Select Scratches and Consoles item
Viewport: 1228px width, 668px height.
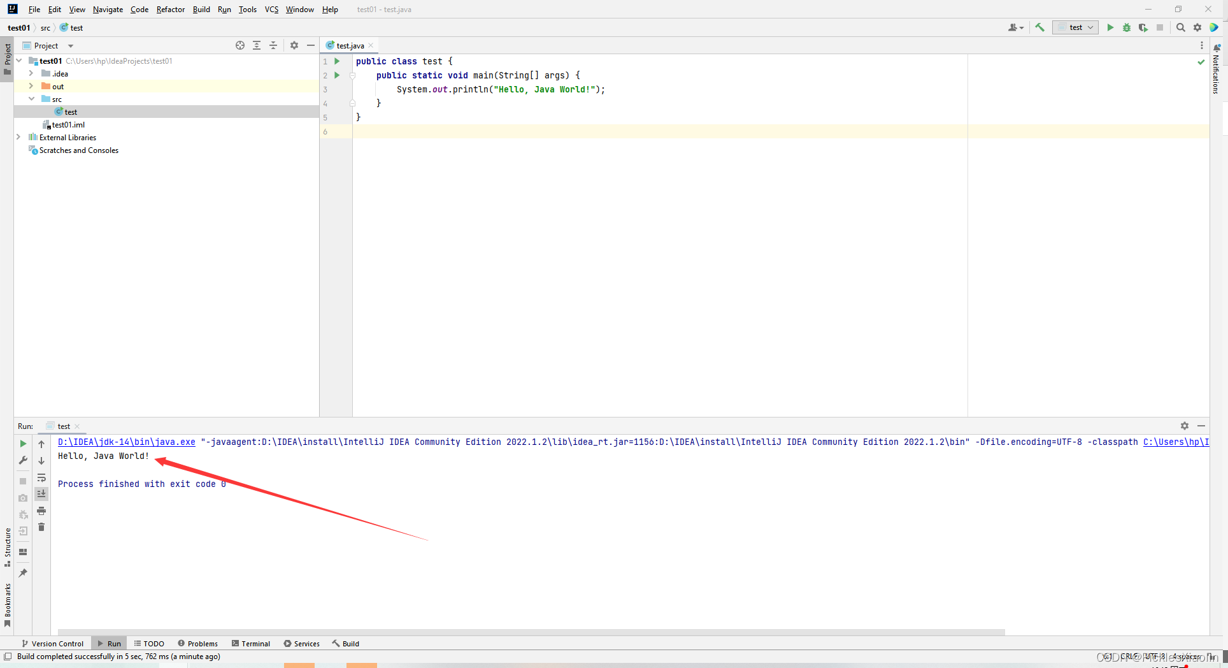(74, 150)
